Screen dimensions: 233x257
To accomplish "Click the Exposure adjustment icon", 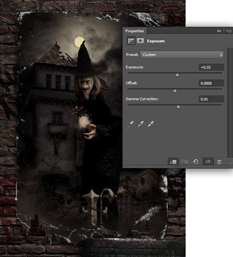I will coord(131,41).
